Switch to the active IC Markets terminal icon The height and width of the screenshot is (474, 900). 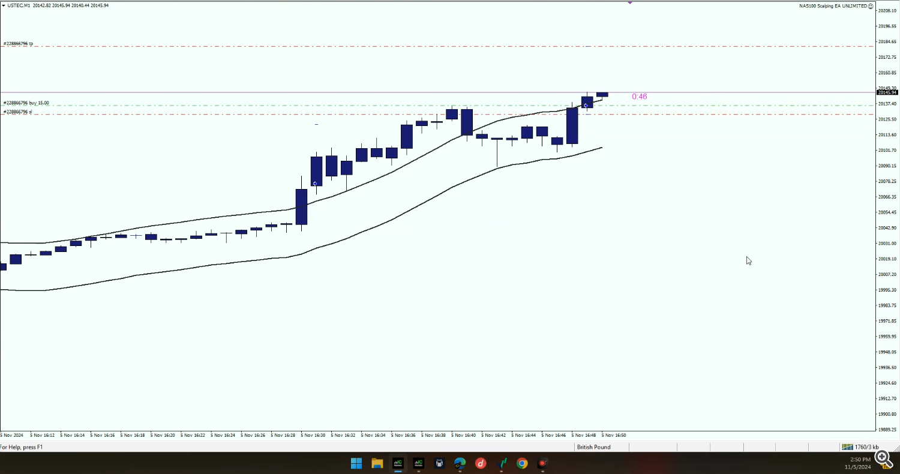click(x=398, y=463)
